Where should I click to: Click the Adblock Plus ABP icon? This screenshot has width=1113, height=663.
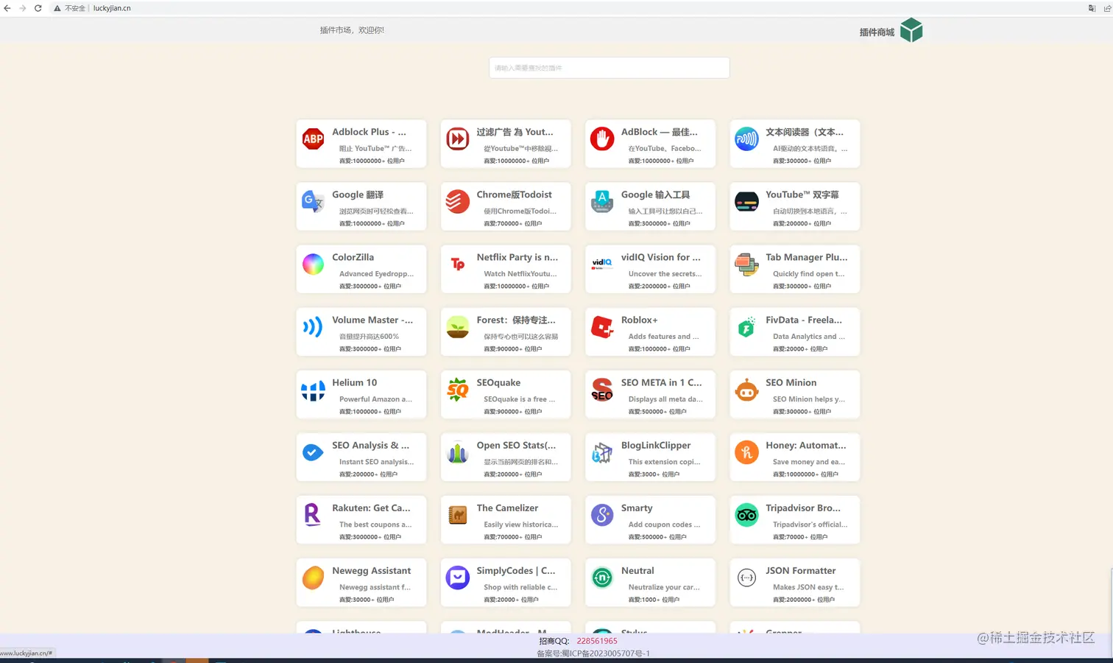point(313,138)
